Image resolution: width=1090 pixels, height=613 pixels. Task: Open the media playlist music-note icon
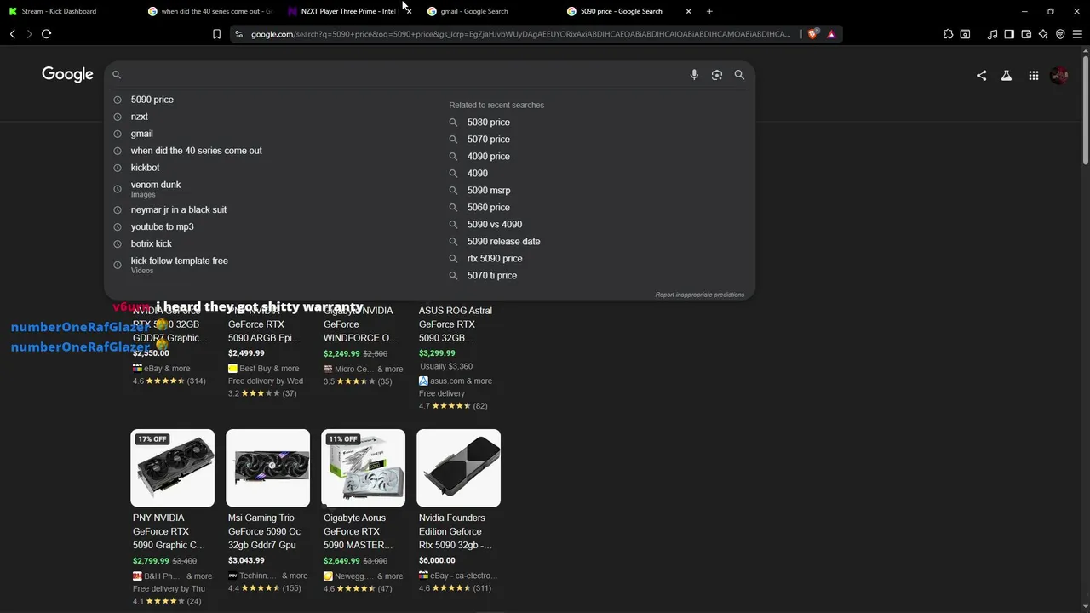coord(992,34)
